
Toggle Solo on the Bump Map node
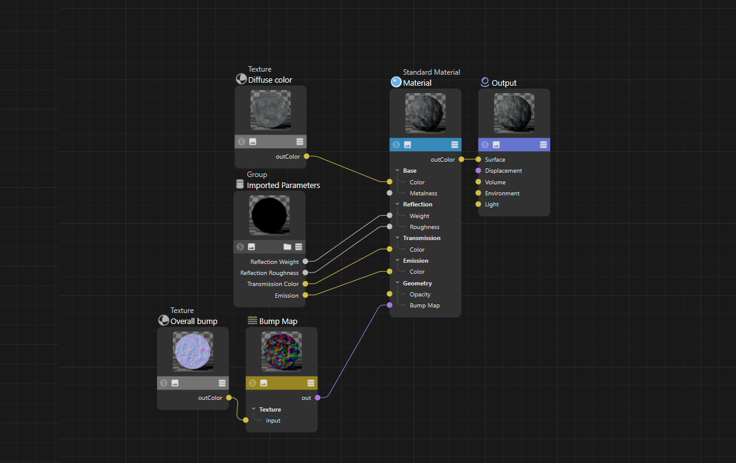252,383
